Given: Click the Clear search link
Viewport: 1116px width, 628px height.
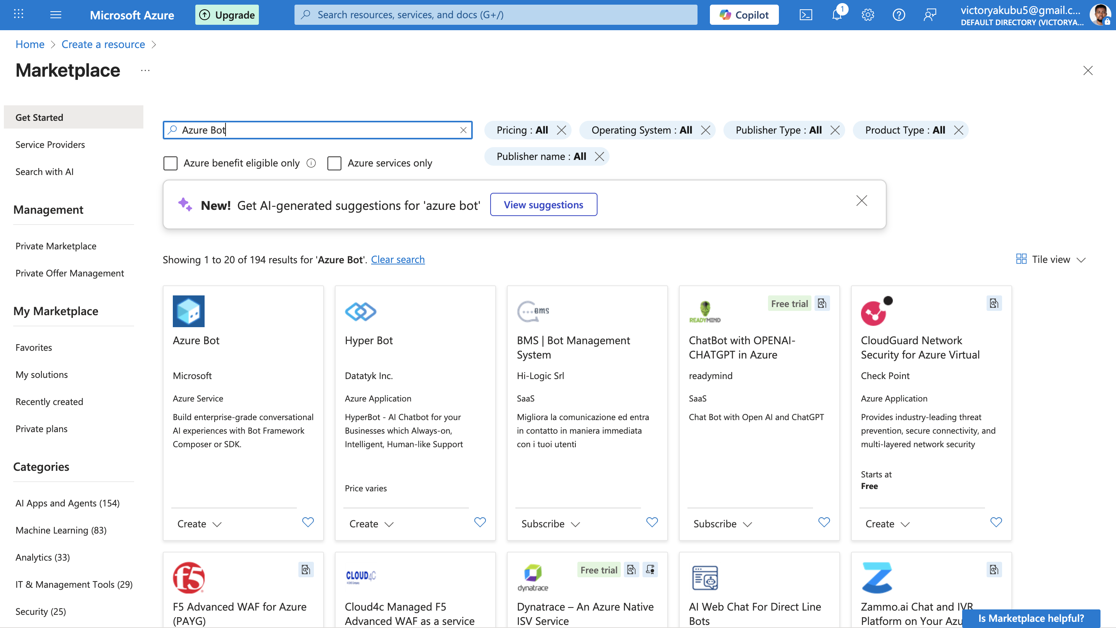Looking at the screenshot, I should (398, 259).
